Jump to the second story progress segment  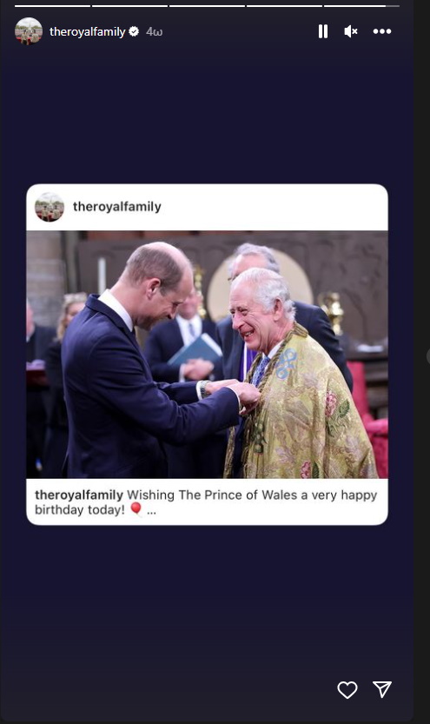pos(129,6)
